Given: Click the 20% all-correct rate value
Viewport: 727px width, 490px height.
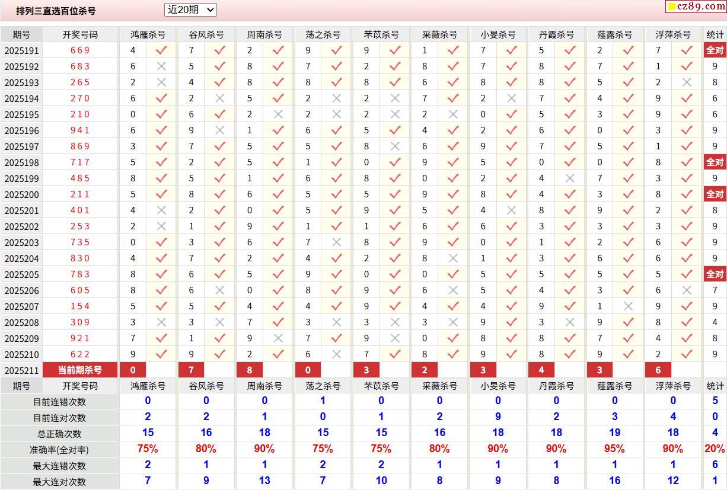Looking at the screenshot, I should (715, 449).
